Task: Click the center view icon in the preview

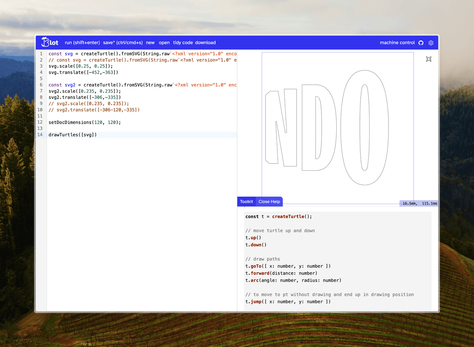Action: tap(428, 59)
